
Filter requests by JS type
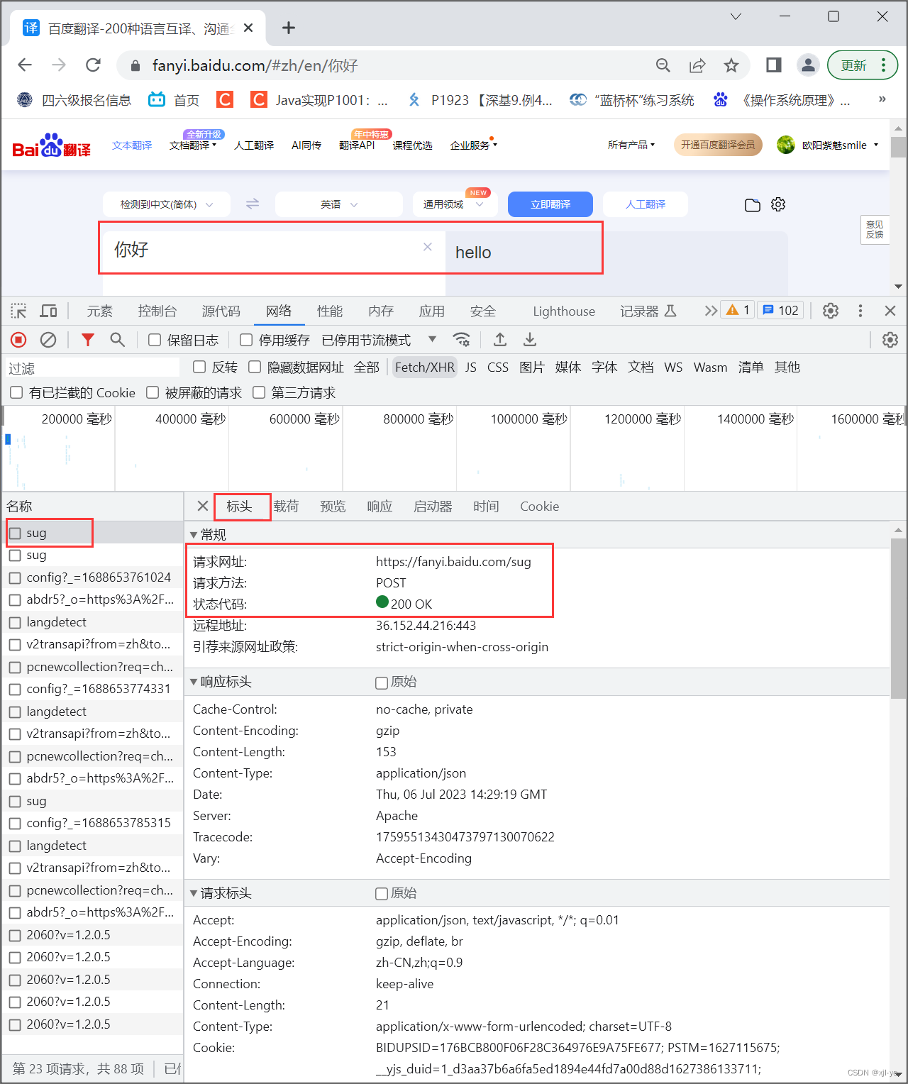[471, 367]
